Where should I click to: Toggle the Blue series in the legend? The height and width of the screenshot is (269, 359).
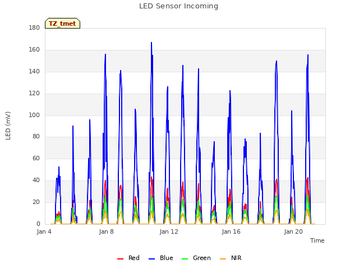pos(161,258)
